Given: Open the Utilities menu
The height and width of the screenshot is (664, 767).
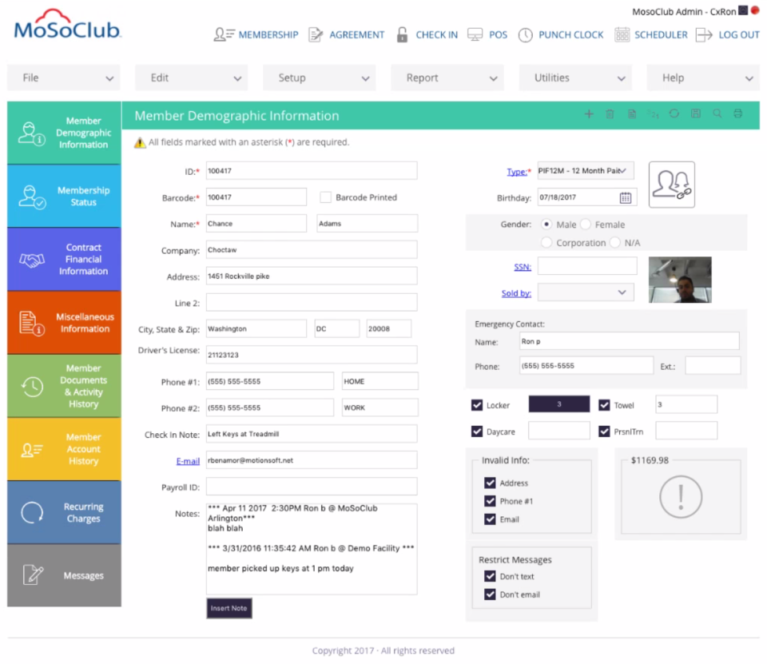Looking at the screenshot, I should (575, 78).
